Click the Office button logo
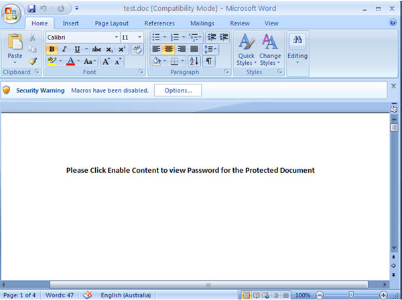 coord(11,13)
